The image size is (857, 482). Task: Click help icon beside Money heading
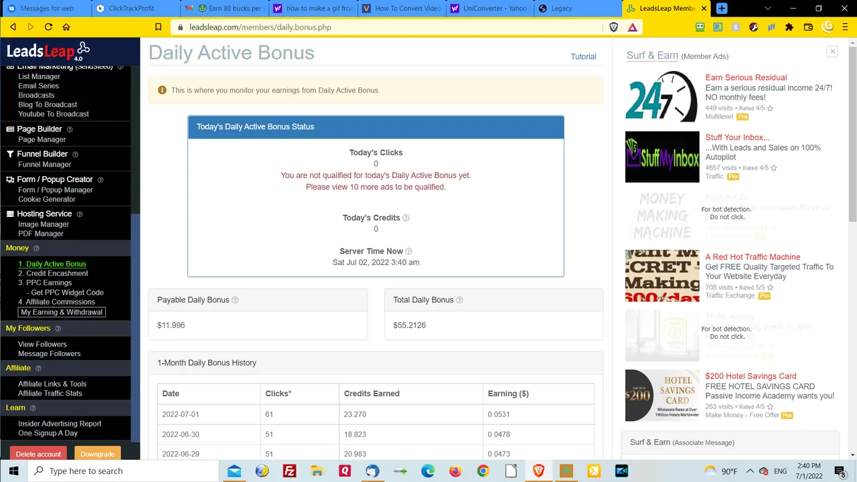point(36,248)
